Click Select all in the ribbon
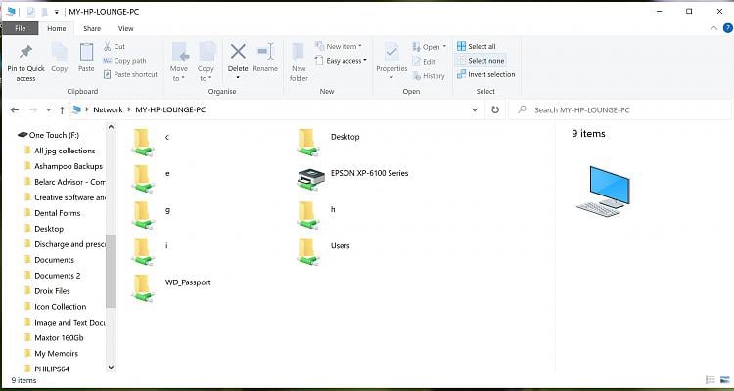734x391 pixels. [x=476, y=46]
